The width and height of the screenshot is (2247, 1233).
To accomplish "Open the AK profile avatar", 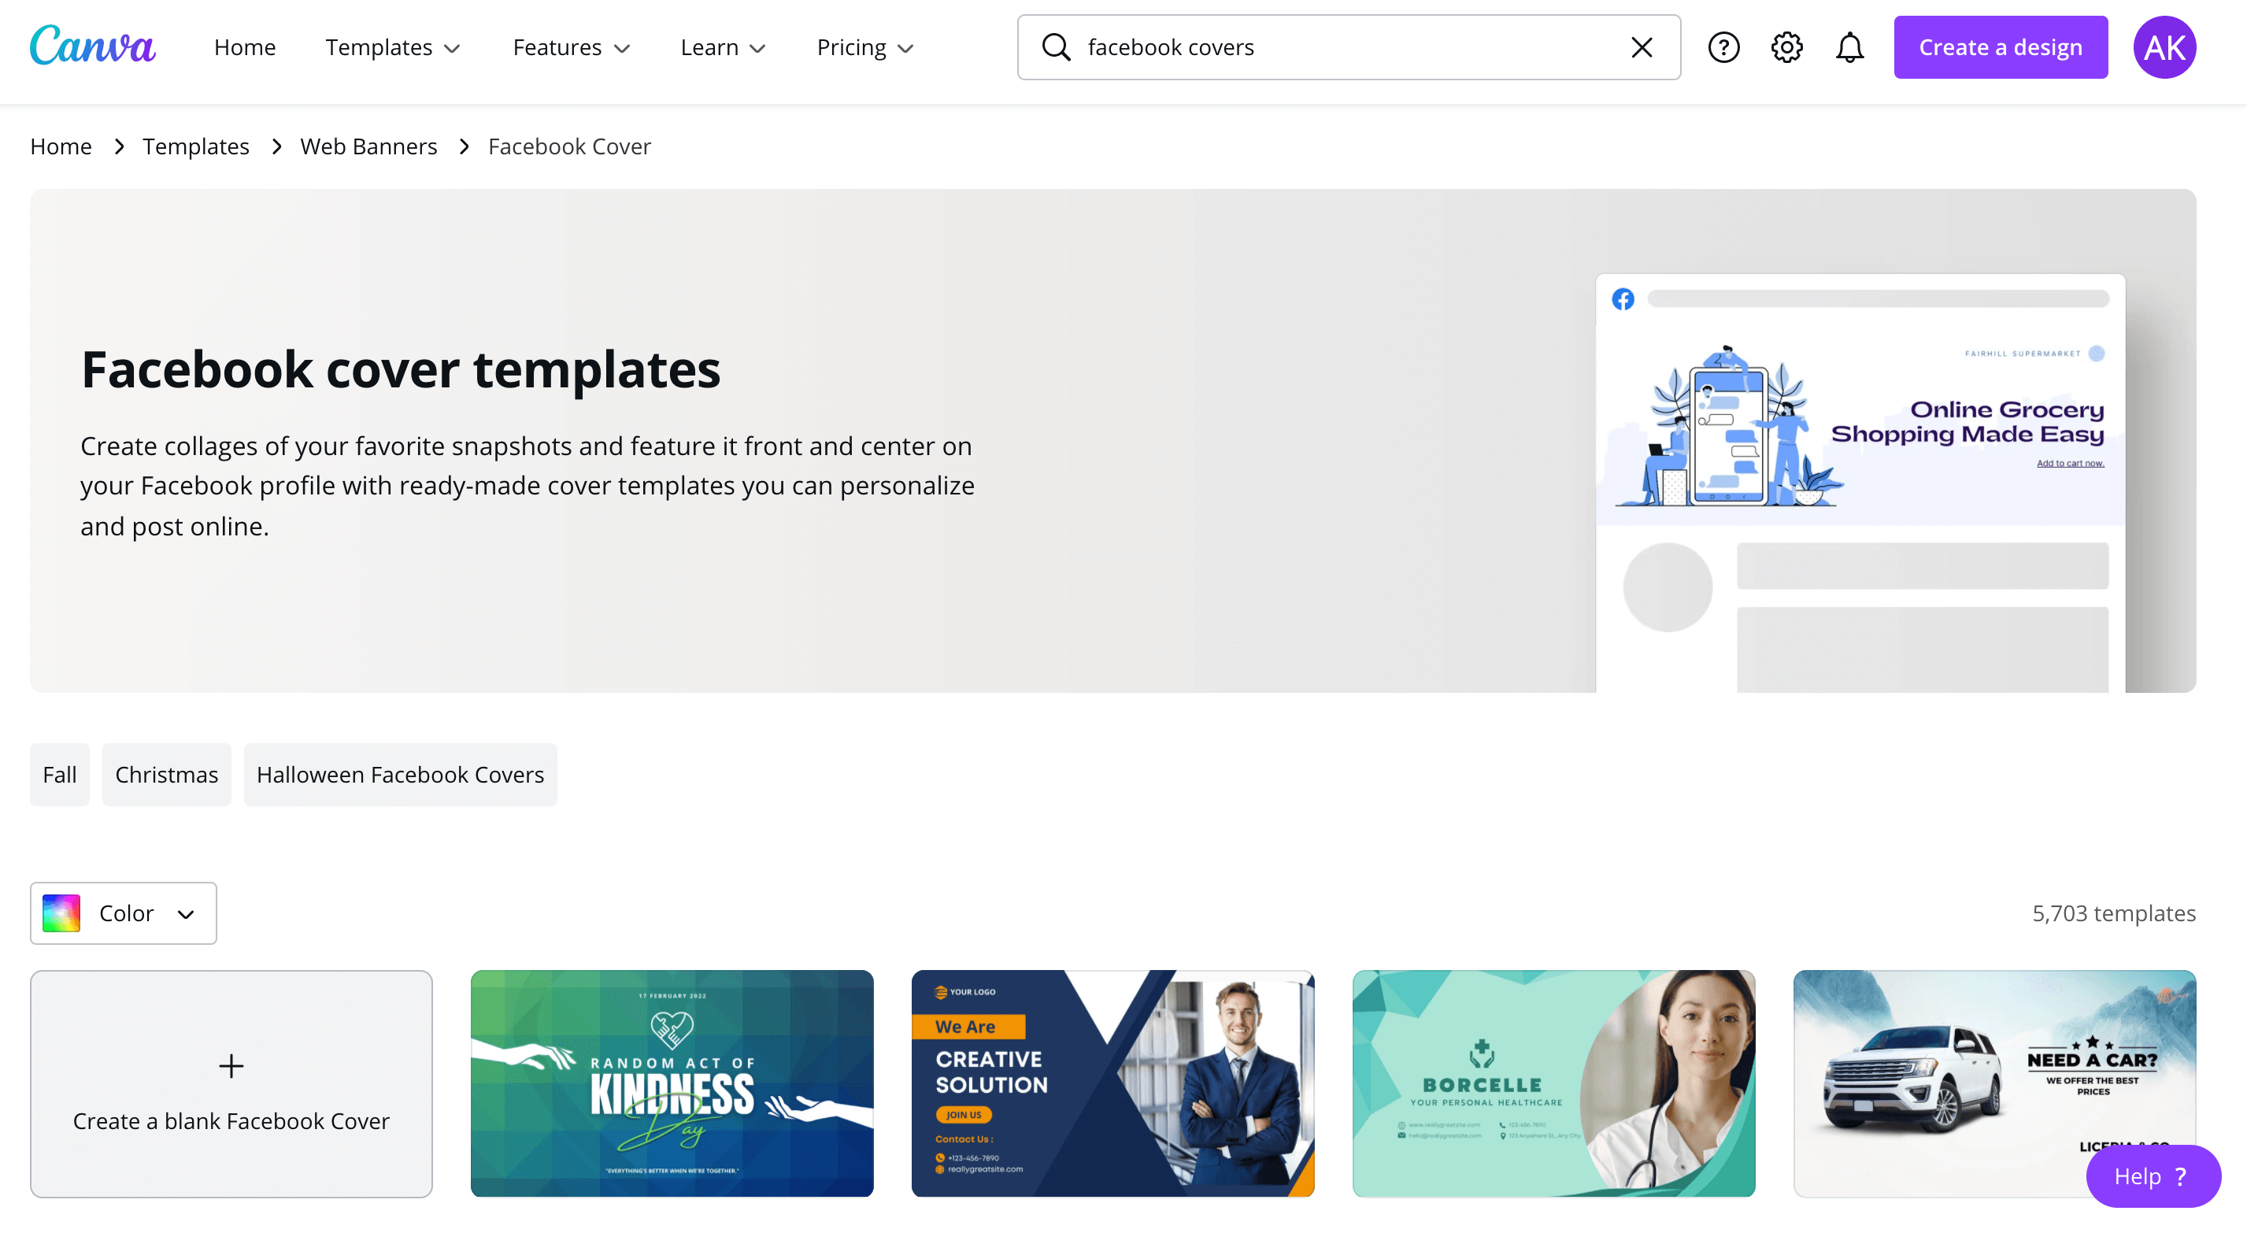I will click(2164, 47).
